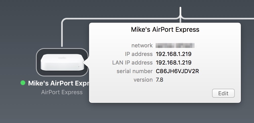Click the Apple logo on the AirPort device
This screenshot has width=254, height=123.
[62, 58]
